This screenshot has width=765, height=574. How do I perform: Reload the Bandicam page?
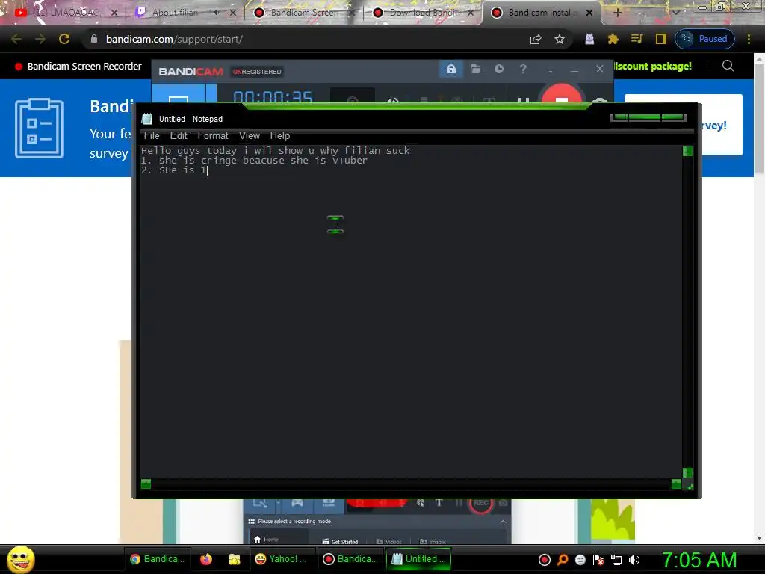tap(64, 39)
